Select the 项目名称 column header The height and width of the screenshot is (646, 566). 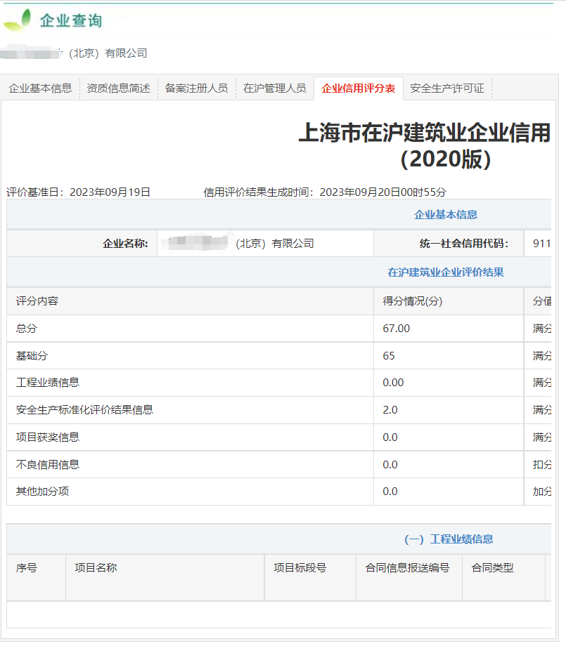coord(96,569)
